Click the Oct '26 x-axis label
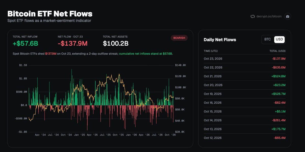 pyautogui.click(x=170, y=135)
